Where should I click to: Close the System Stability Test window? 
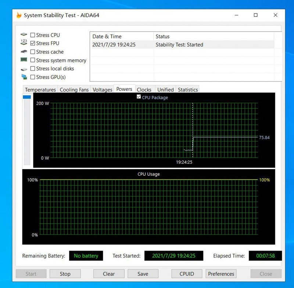point(275,15)
